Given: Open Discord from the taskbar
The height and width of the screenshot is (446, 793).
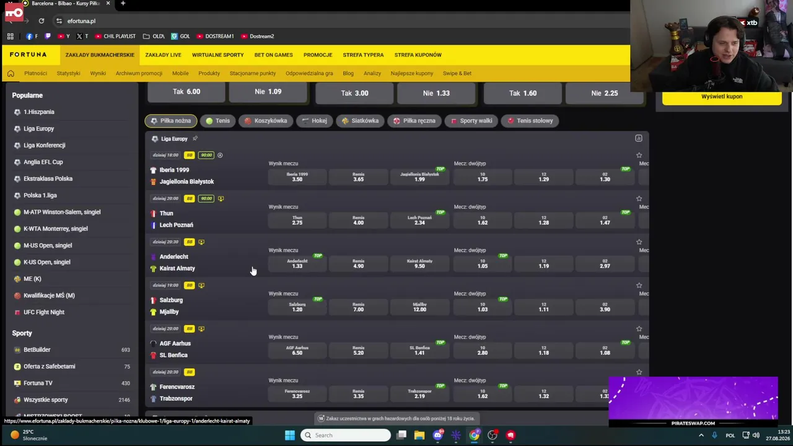Looking at the screenshot, I should [438, 435].
